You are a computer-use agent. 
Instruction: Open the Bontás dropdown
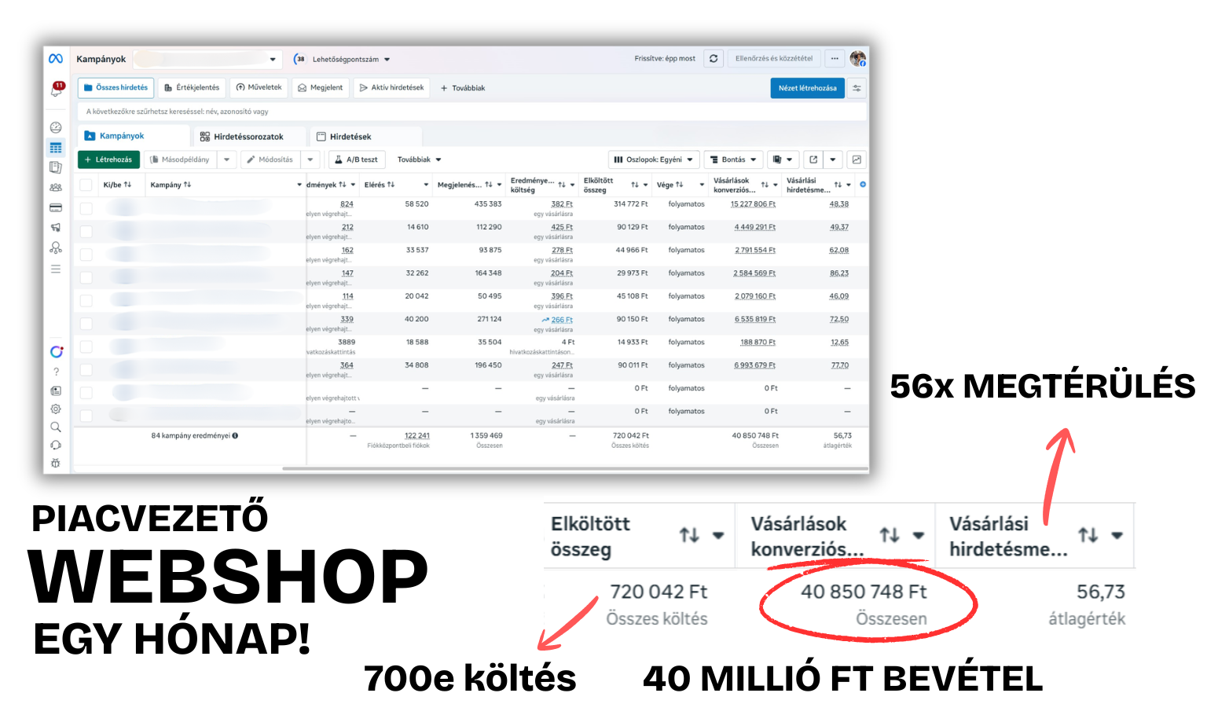[x=733, y=159]
